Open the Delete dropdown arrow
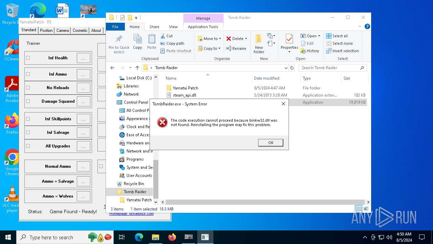433x244 pixels. (x=246, y=39)
